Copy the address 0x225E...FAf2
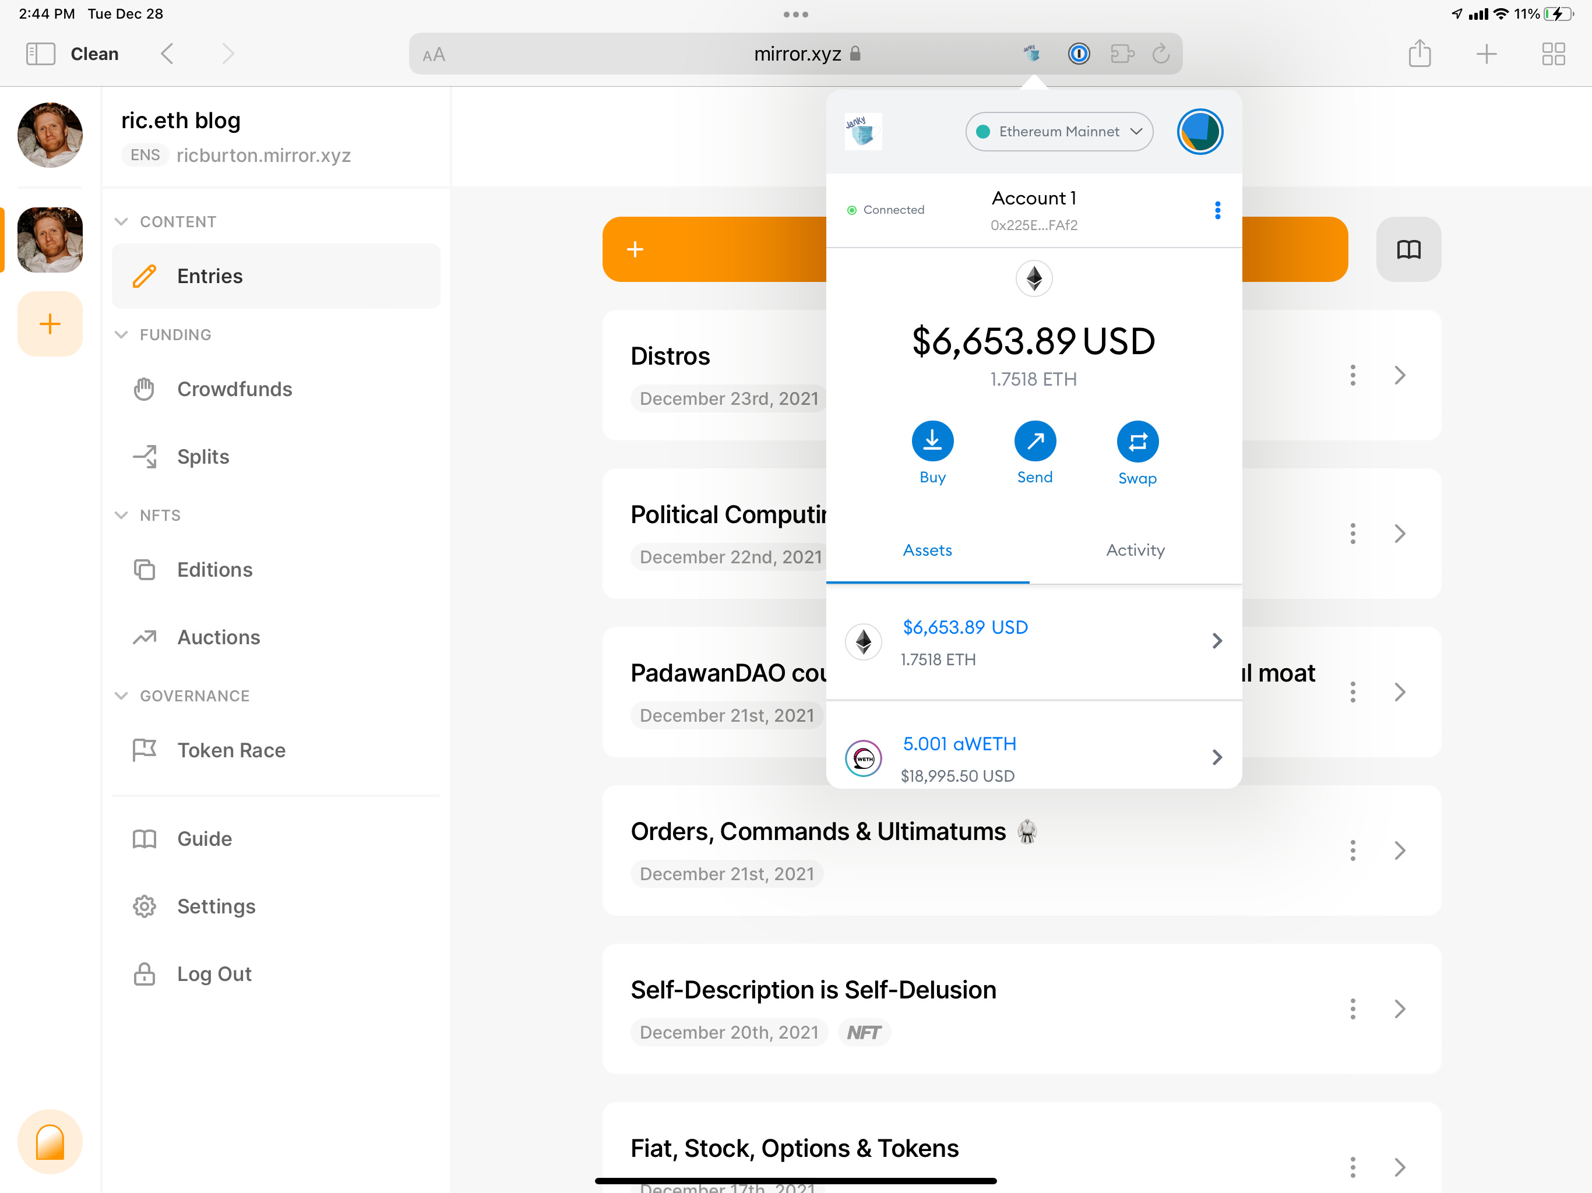This screenshot has width=1592, height=1193. coord(1034,225)
